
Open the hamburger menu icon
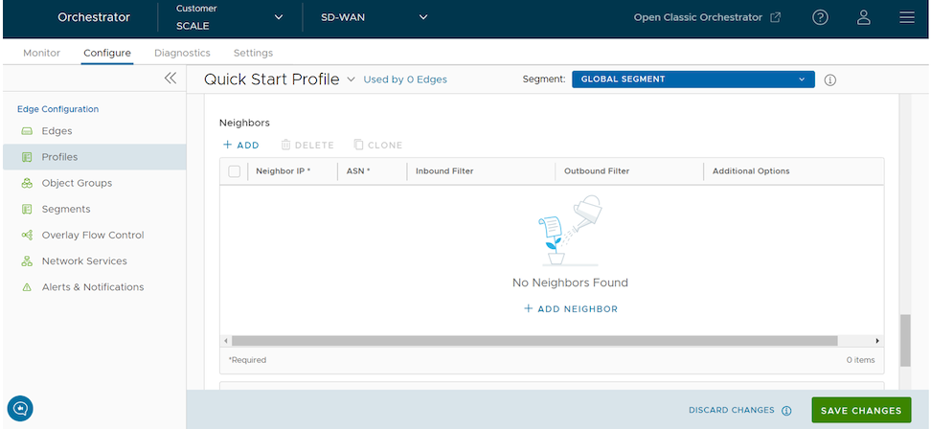906,17
